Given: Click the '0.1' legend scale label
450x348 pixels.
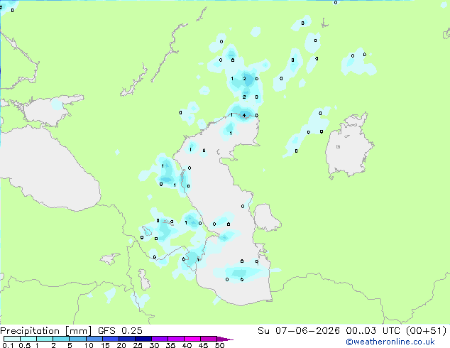Looking at the screenshot, I should click(x=8, y=345).
